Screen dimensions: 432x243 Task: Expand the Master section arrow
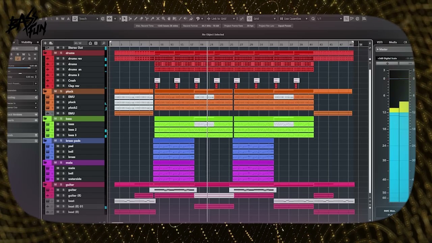click(378, 49)
